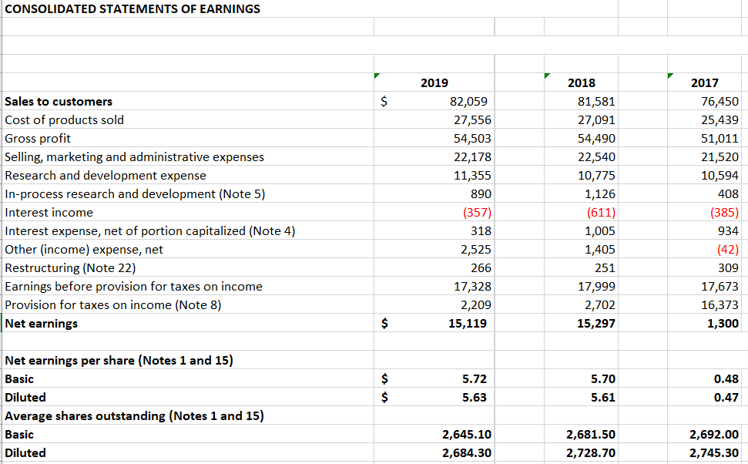Click the red (611) value in the 2018 column
The height and width of the screenshot is (464, 748).
[600, 212]
